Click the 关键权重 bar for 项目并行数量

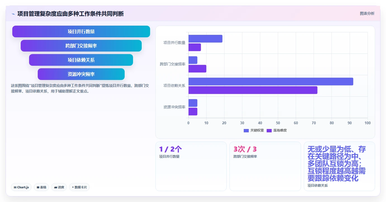(205, 39)
